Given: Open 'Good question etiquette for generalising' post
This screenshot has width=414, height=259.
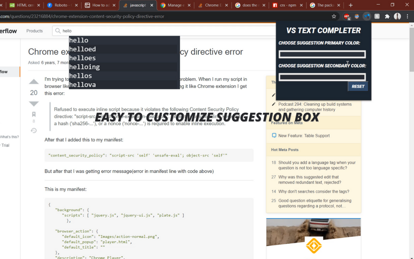Looking at the screenshot, I should (315, 203).
